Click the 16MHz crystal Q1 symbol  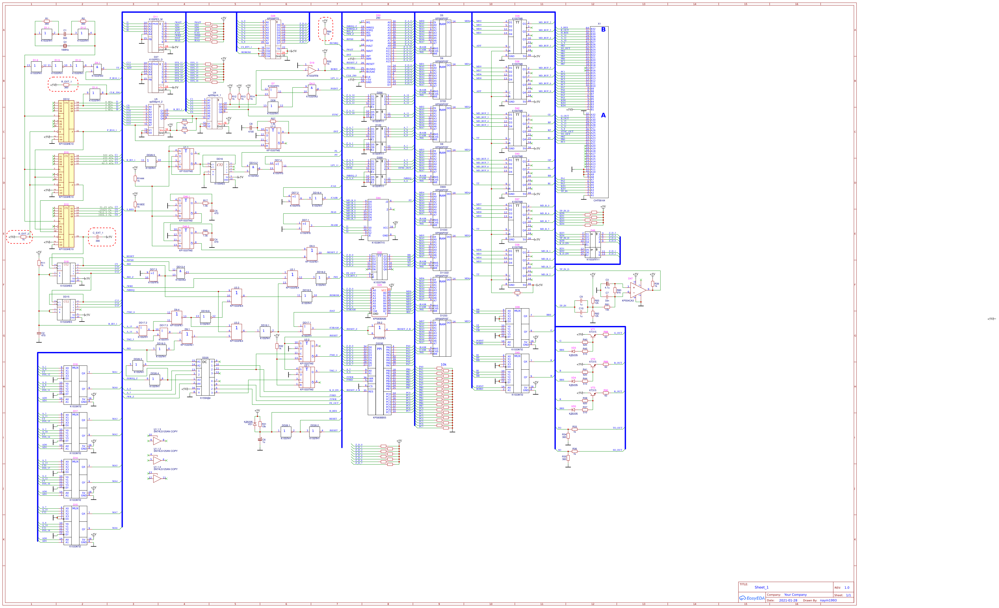(x=65, y=46)
